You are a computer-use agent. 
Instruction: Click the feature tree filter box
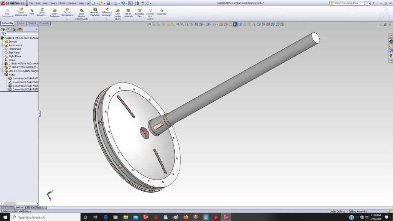tap(20, 34)
